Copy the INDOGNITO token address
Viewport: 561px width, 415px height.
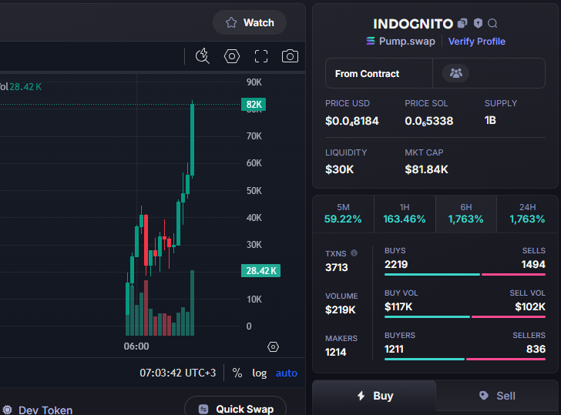point(462,23)
